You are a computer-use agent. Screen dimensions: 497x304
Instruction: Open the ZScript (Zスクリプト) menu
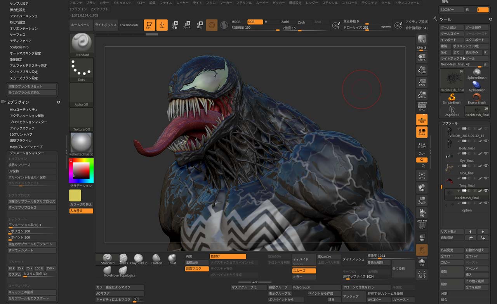coord(99,9)
